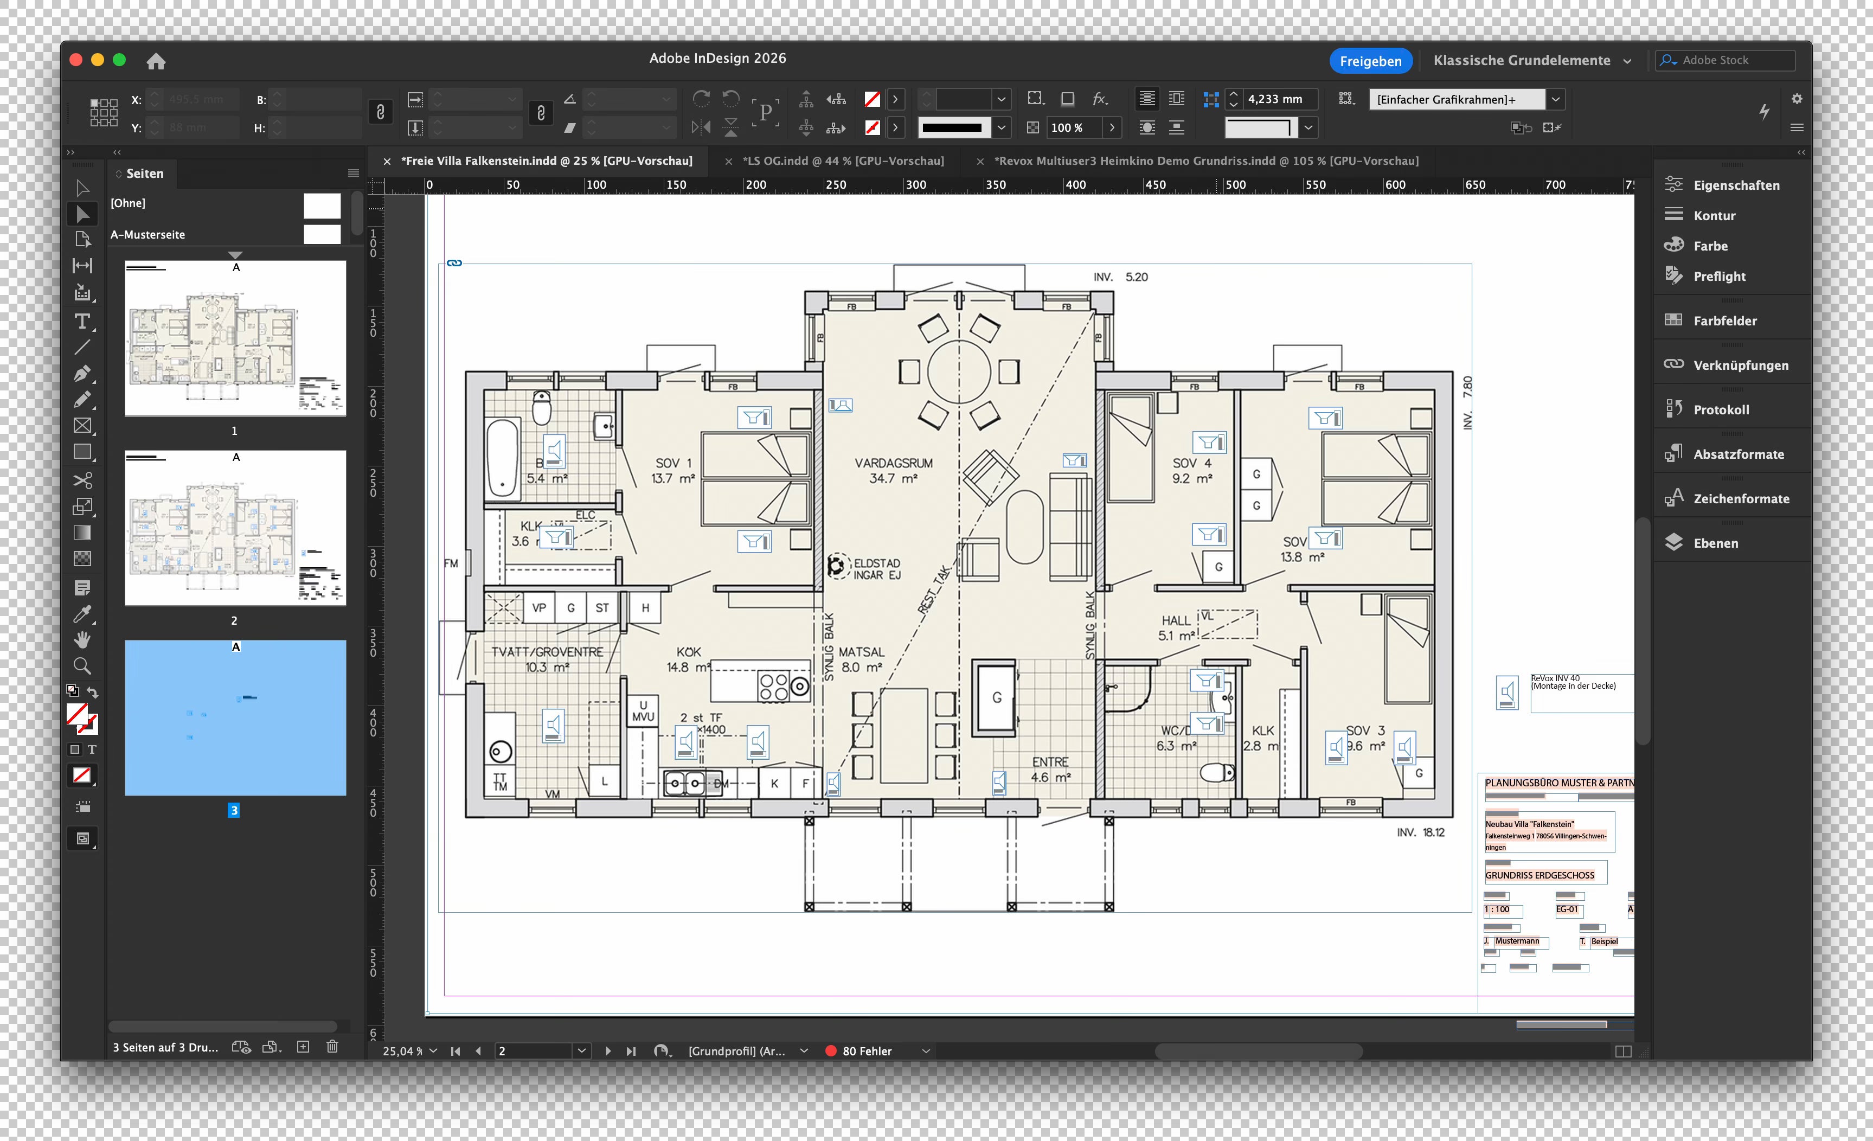
Task: Click the select container icon
Action: (x=806, y=99)
